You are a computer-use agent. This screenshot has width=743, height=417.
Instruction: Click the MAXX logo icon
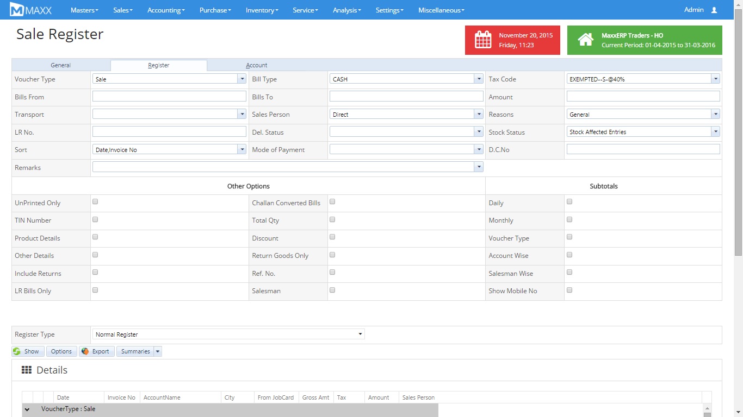tap(17, 10)
